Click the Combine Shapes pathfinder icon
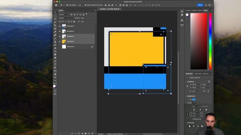Screen dimensions: 241x135 189,126
